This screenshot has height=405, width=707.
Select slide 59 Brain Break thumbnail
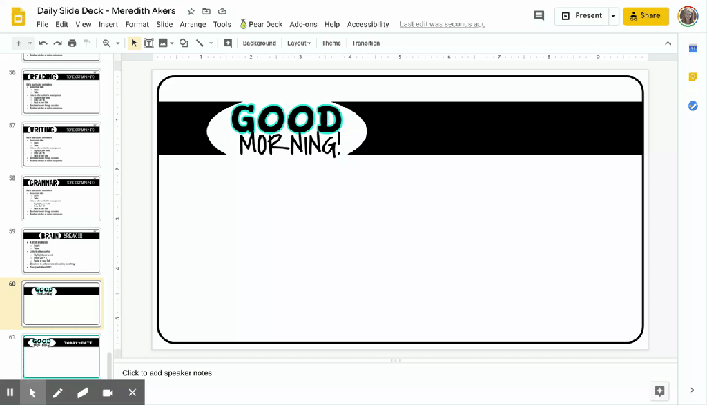pos(61,250)
